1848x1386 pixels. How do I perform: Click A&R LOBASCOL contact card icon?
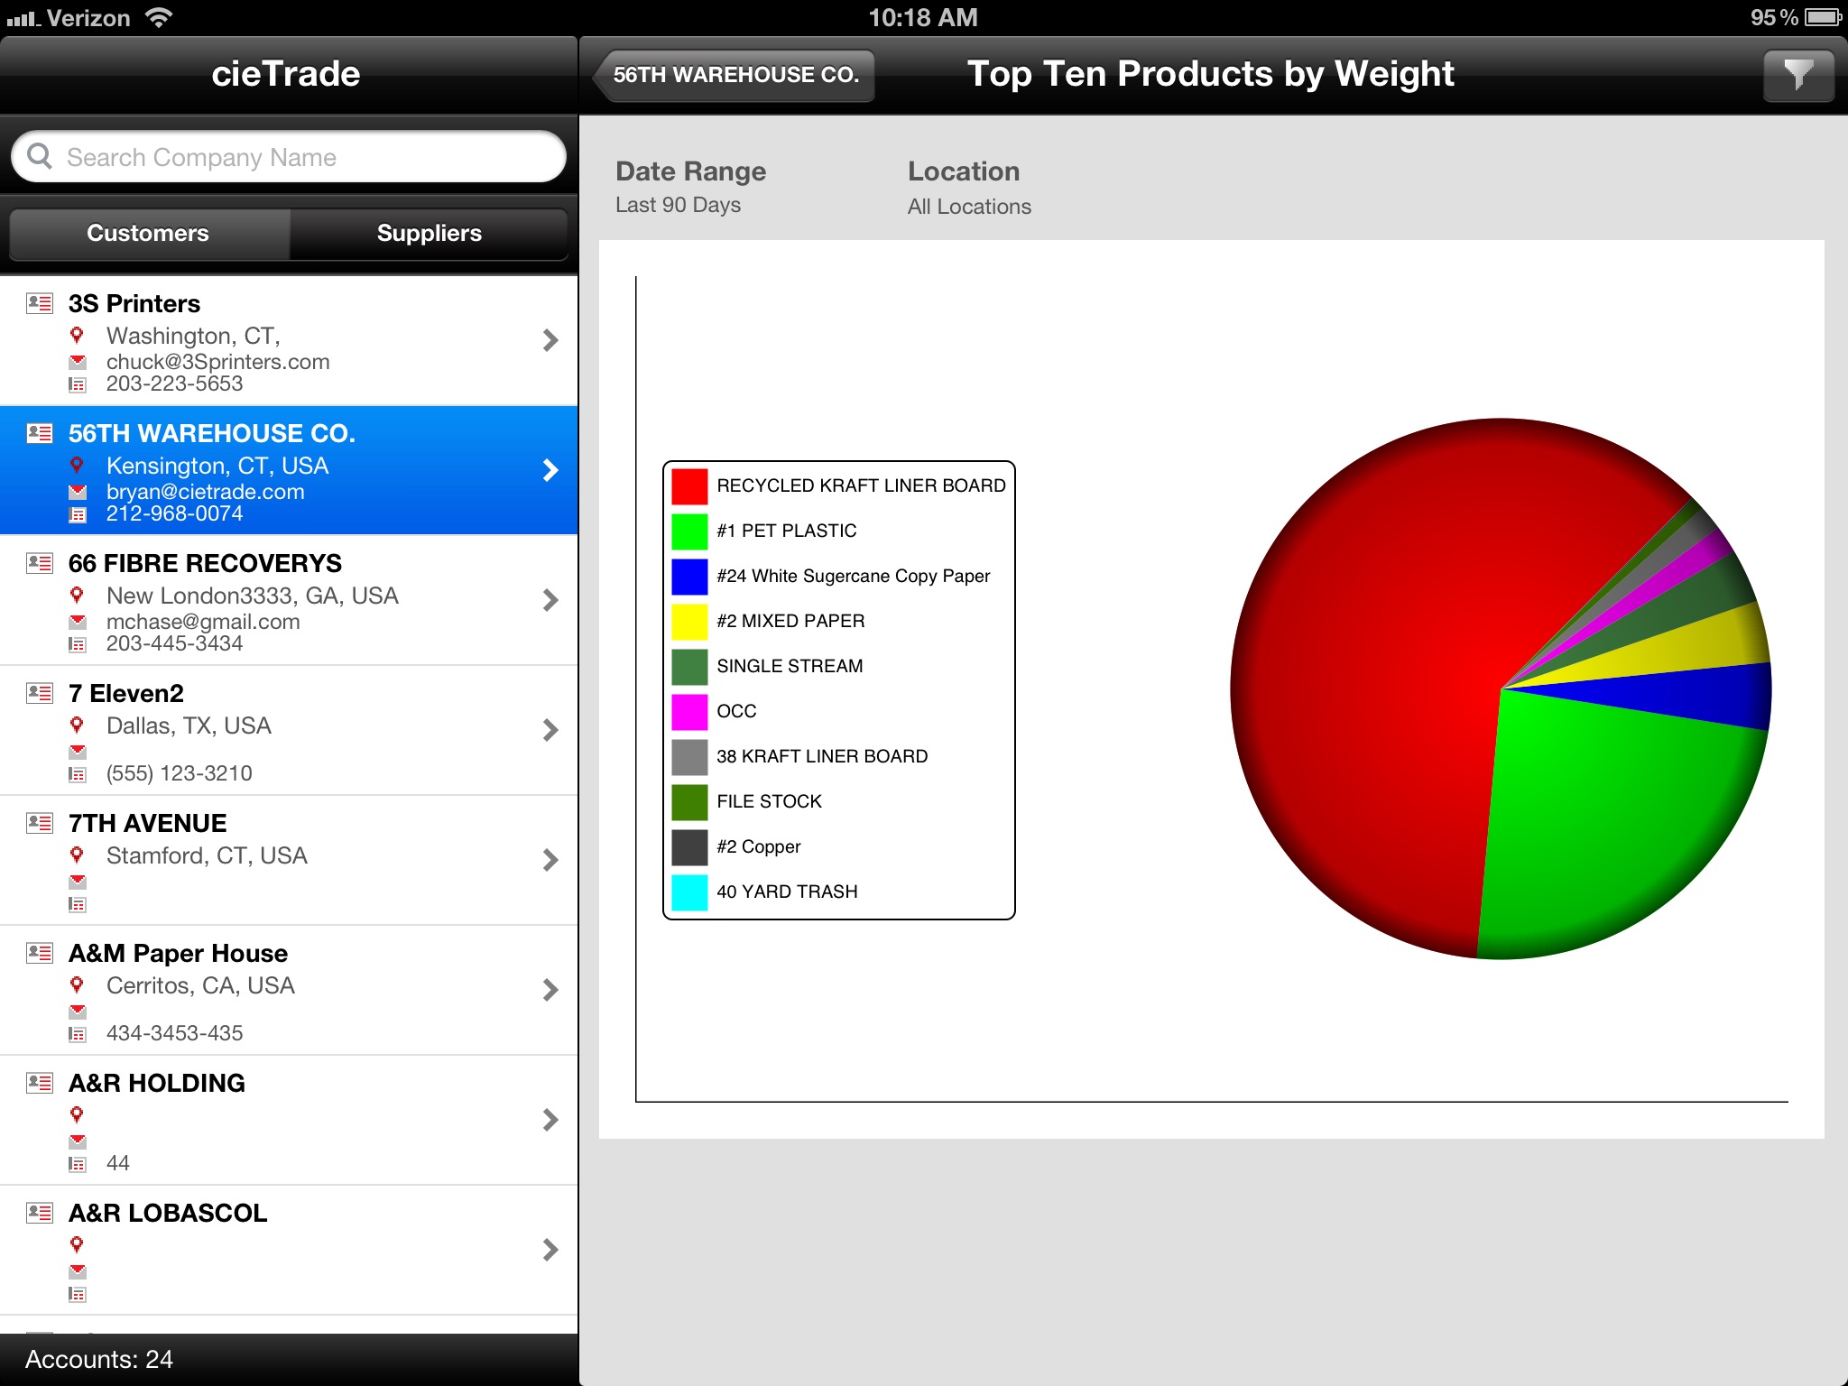(39, 1213)
